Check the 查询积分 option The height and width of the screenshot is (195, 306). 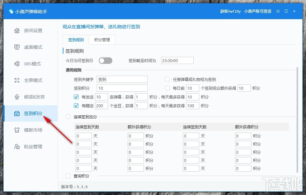68,176
